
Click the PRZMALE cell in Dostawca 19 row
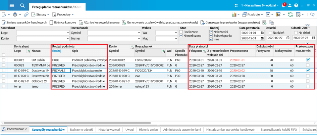click(61, 71)
